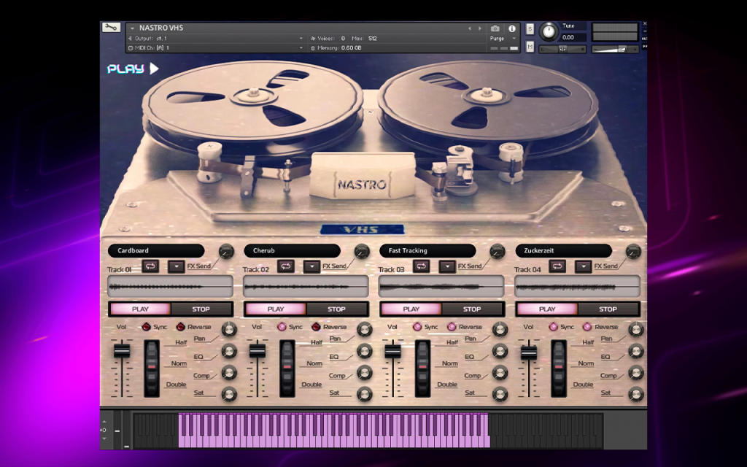
Task: Open the Track 02 sample dropdown arrow
Action: [312, 266]
